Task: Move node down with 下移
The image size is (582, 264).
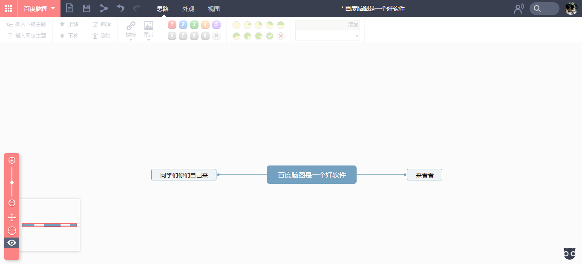Action: (69, 36)
